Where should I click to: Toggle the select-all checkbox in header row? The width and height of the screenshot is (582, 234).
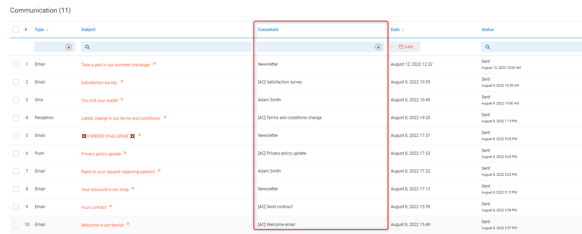tap(16, 30)
